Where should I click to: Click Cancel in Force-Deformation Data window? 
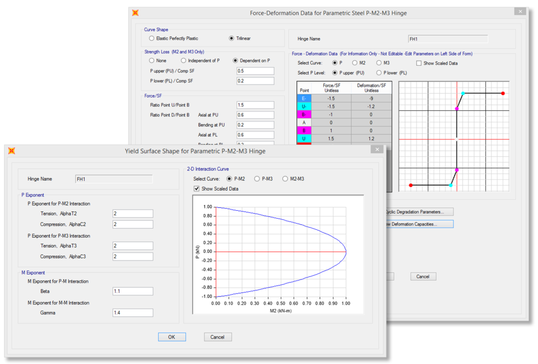423,277
